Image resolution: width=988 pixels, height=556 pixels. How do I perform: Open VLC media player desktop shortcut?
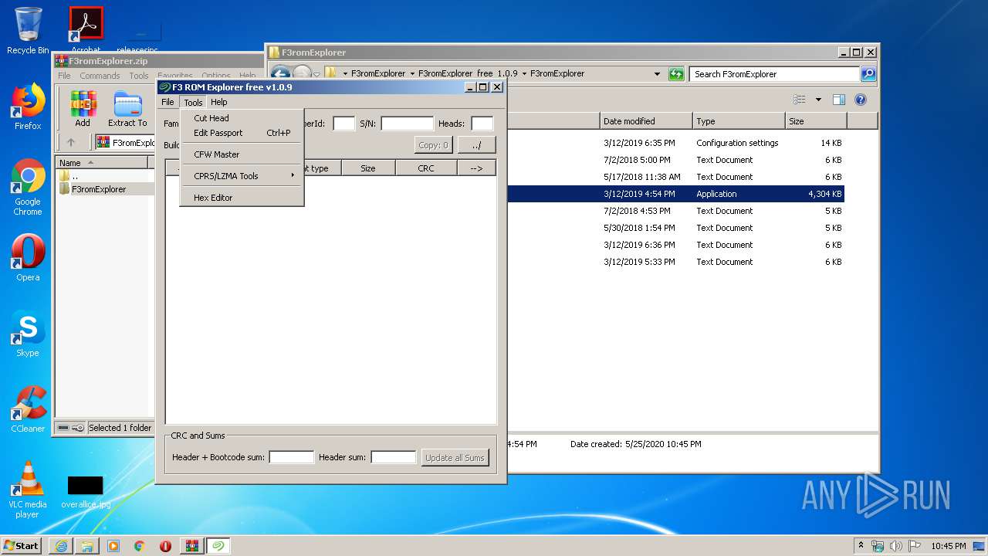click(x=28, y=490)
